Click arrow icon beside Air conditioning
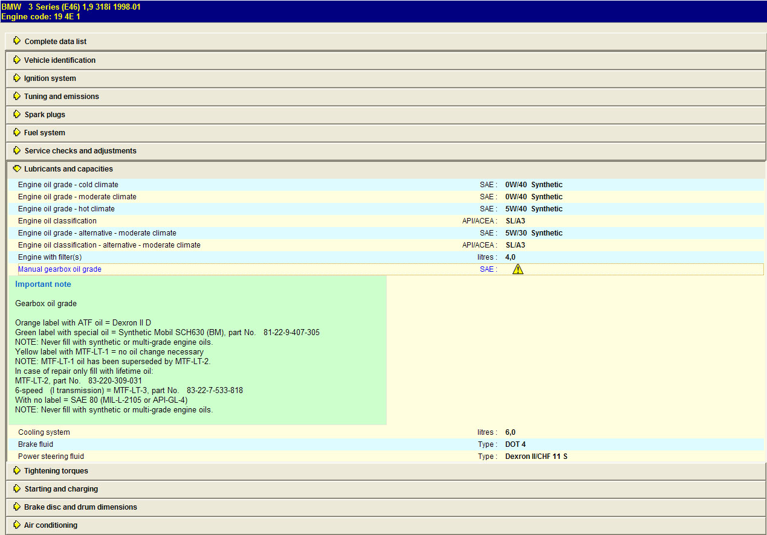This screenshot has height=535, width=767. (17, 525)
